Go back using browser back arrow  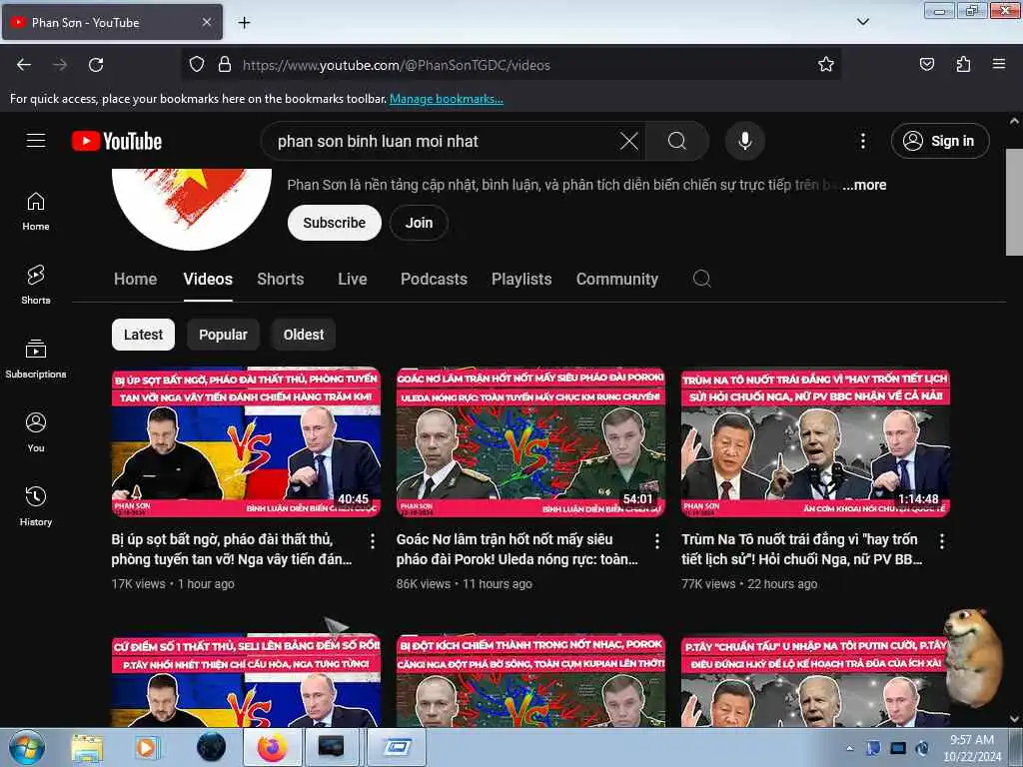(x=24, y=65)
